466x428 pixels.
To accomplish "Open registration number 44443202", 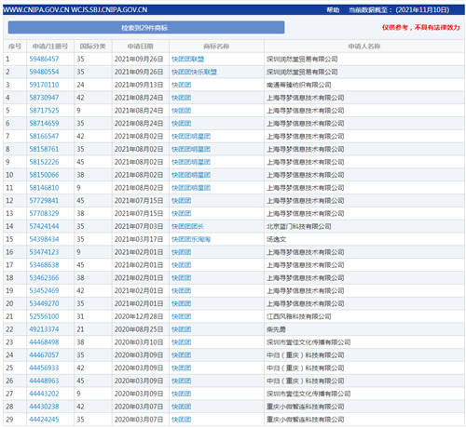I will tap(44, 394).
